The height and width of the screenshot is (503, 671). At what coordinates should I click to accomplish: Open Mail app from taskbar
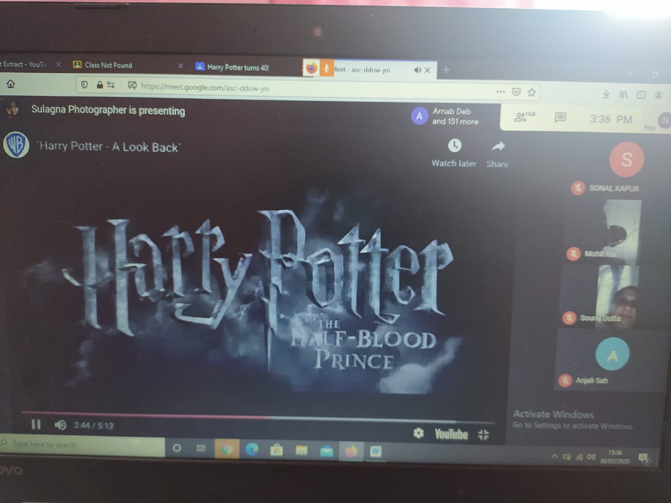pyautogui.click(x=327, y=451)
